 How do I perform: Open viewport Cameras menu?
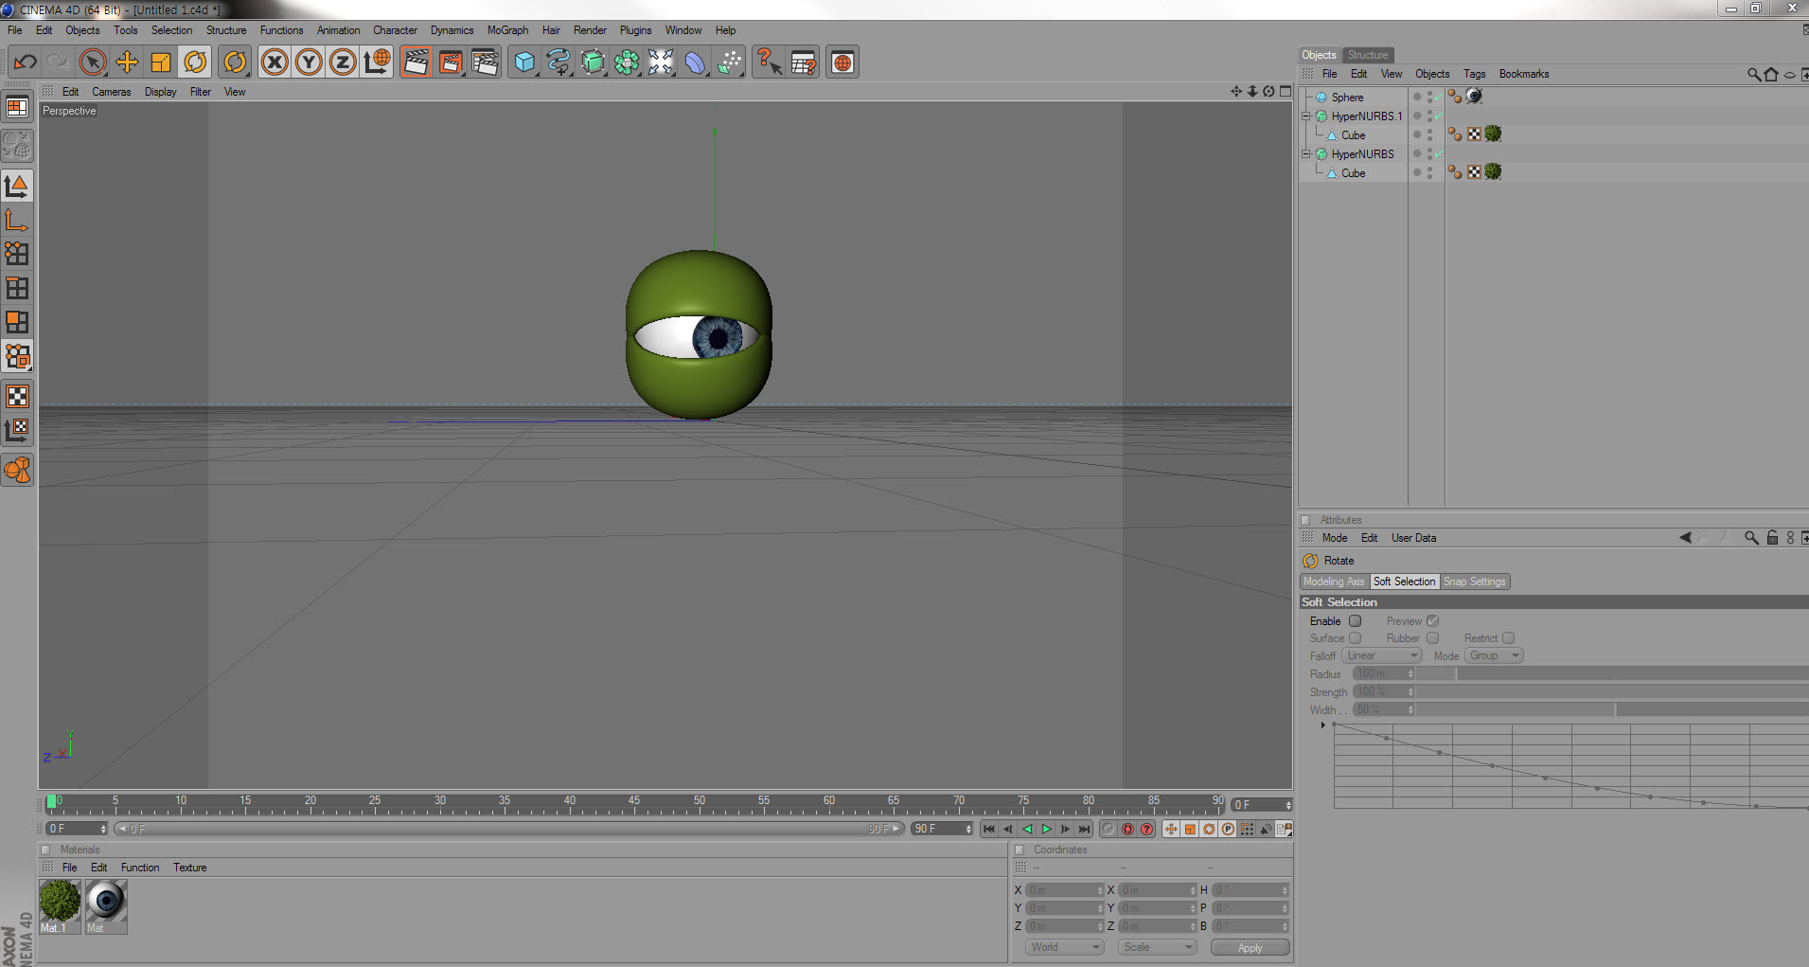point(112,92)
